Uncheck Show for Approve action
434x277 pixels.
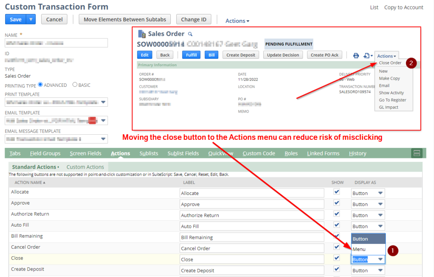337,203
